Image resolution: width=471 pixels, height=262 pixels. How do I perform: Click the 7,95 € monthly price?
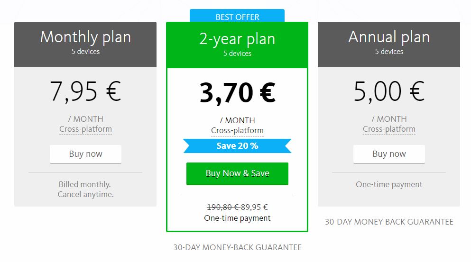(85, 91)
